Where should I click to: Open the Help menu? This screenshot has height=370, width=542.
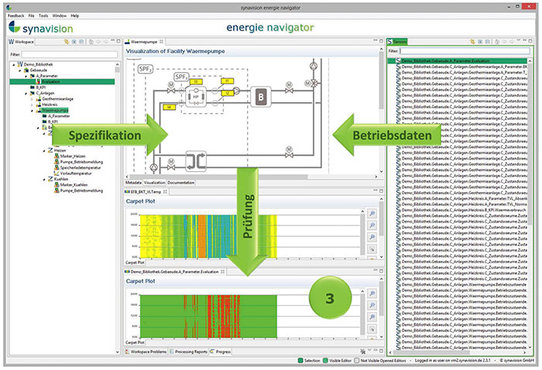pyautogui.click(x=74, y=16)
